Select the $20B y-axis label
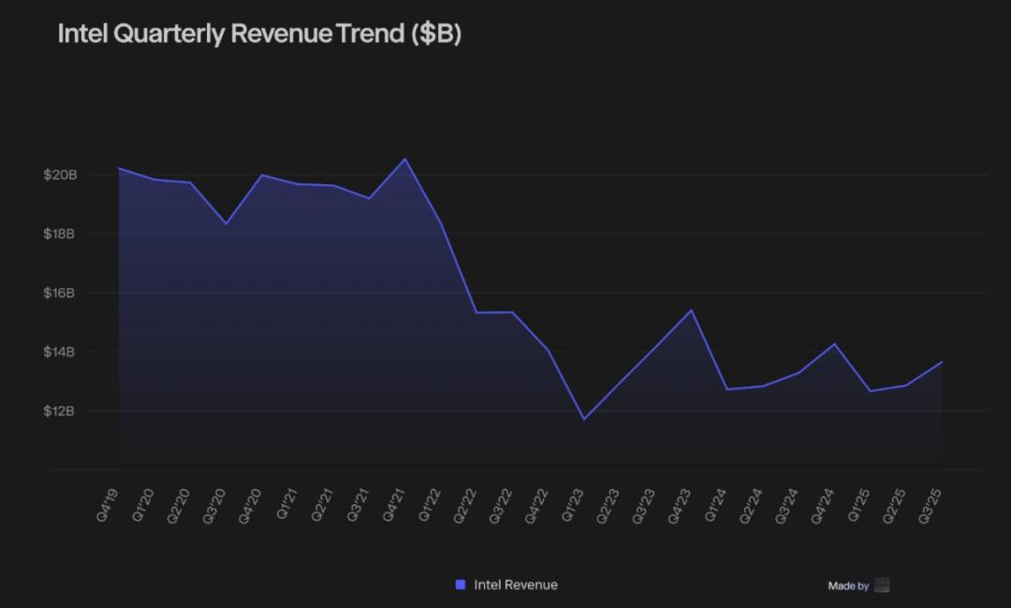1011x608 pixels. coord(60,175)
